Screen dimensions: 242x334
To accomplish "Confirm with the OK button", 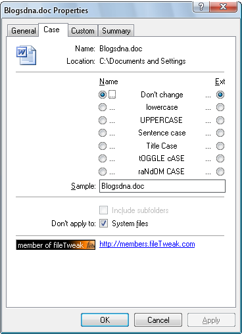I will 105,320.
